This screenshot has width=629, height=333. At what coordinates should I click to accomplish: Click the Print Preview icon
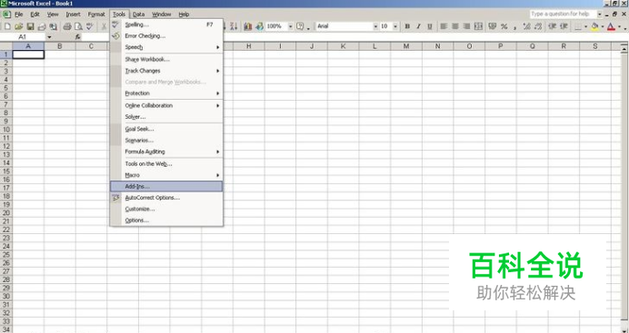78,26
